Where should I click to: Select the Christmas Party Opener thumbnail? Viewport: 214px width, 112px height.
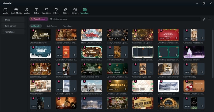point(169,69)
